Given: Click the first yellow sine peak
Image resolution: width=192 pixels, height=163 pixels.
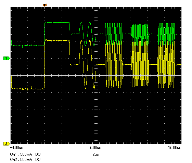Looking at the screenshot, I should click(x=81, y=40).
